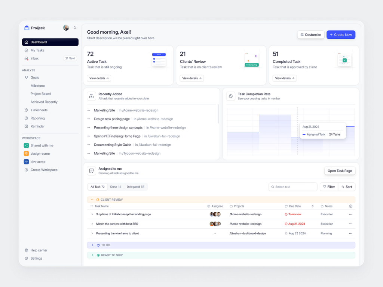383x287 pixels.
Task: Expand the To Do task group
Action: click(92, 245)
